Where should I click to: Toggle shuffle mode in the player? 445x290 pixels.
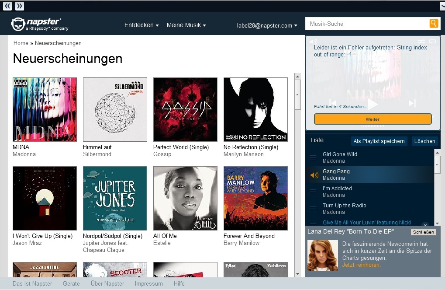pyautogui.click(x=421, y=42)
